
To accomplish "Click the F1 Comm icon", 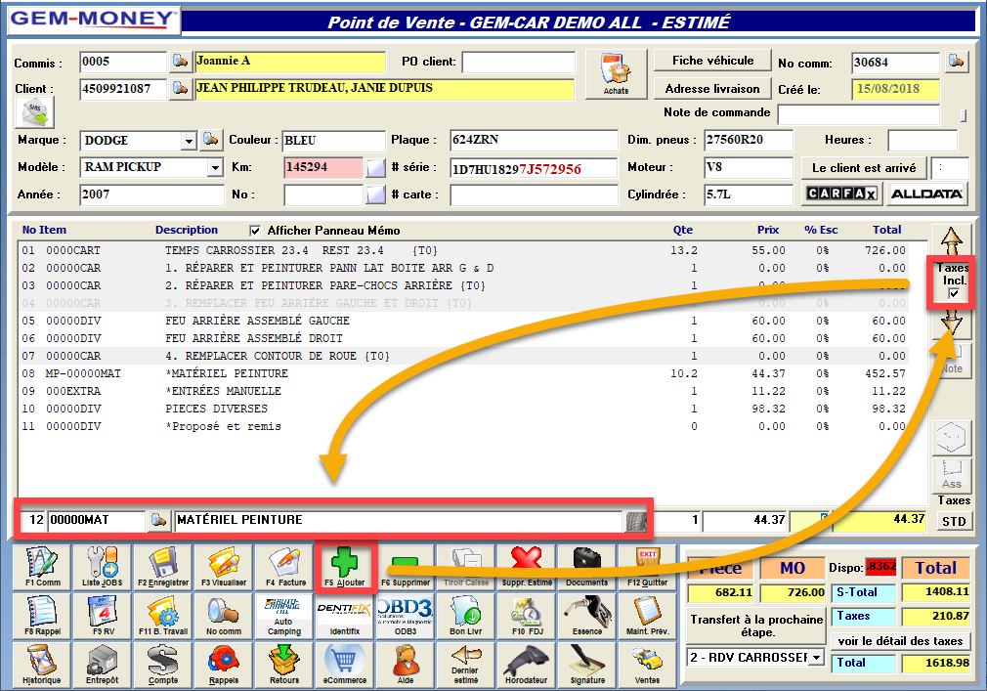I will [42, 567].
